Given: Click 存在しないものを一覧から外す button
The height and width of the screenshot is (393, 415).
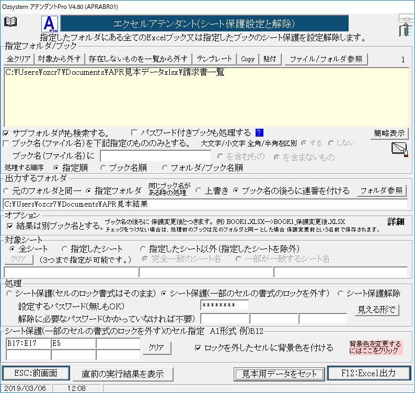Looking at the screenshot, I should point(138,59).
